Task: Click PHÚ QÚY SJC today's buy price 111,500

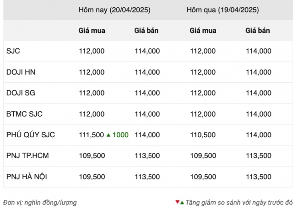Action: click(x=92, y=135)
